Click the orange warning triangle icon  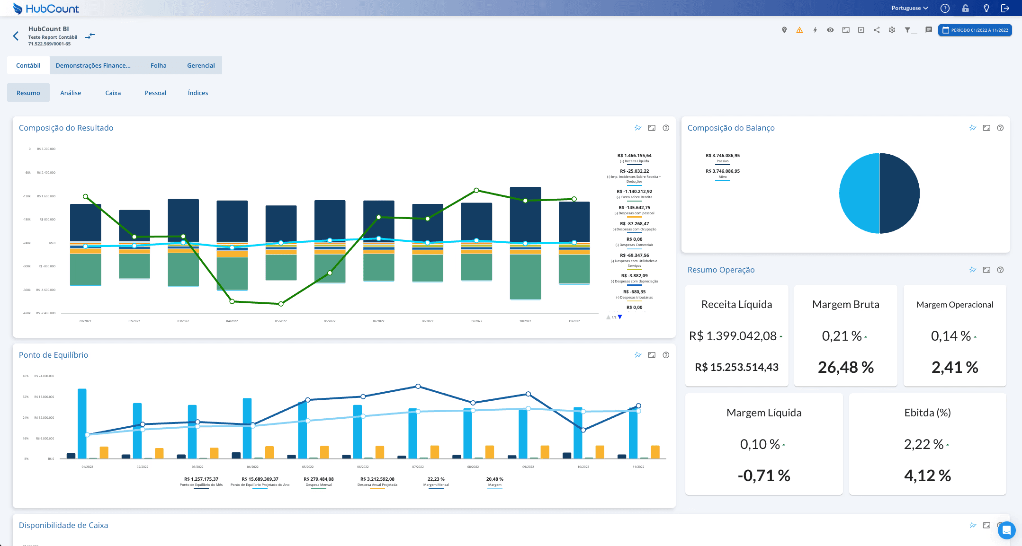point(799,30)
